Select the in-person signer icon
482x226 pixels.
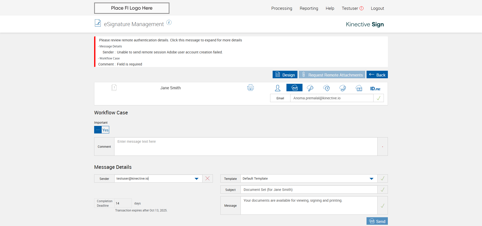(x=278, y=88)
